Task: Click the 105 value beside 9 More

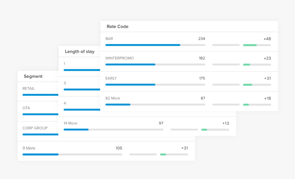Action: tap(119, 148)
